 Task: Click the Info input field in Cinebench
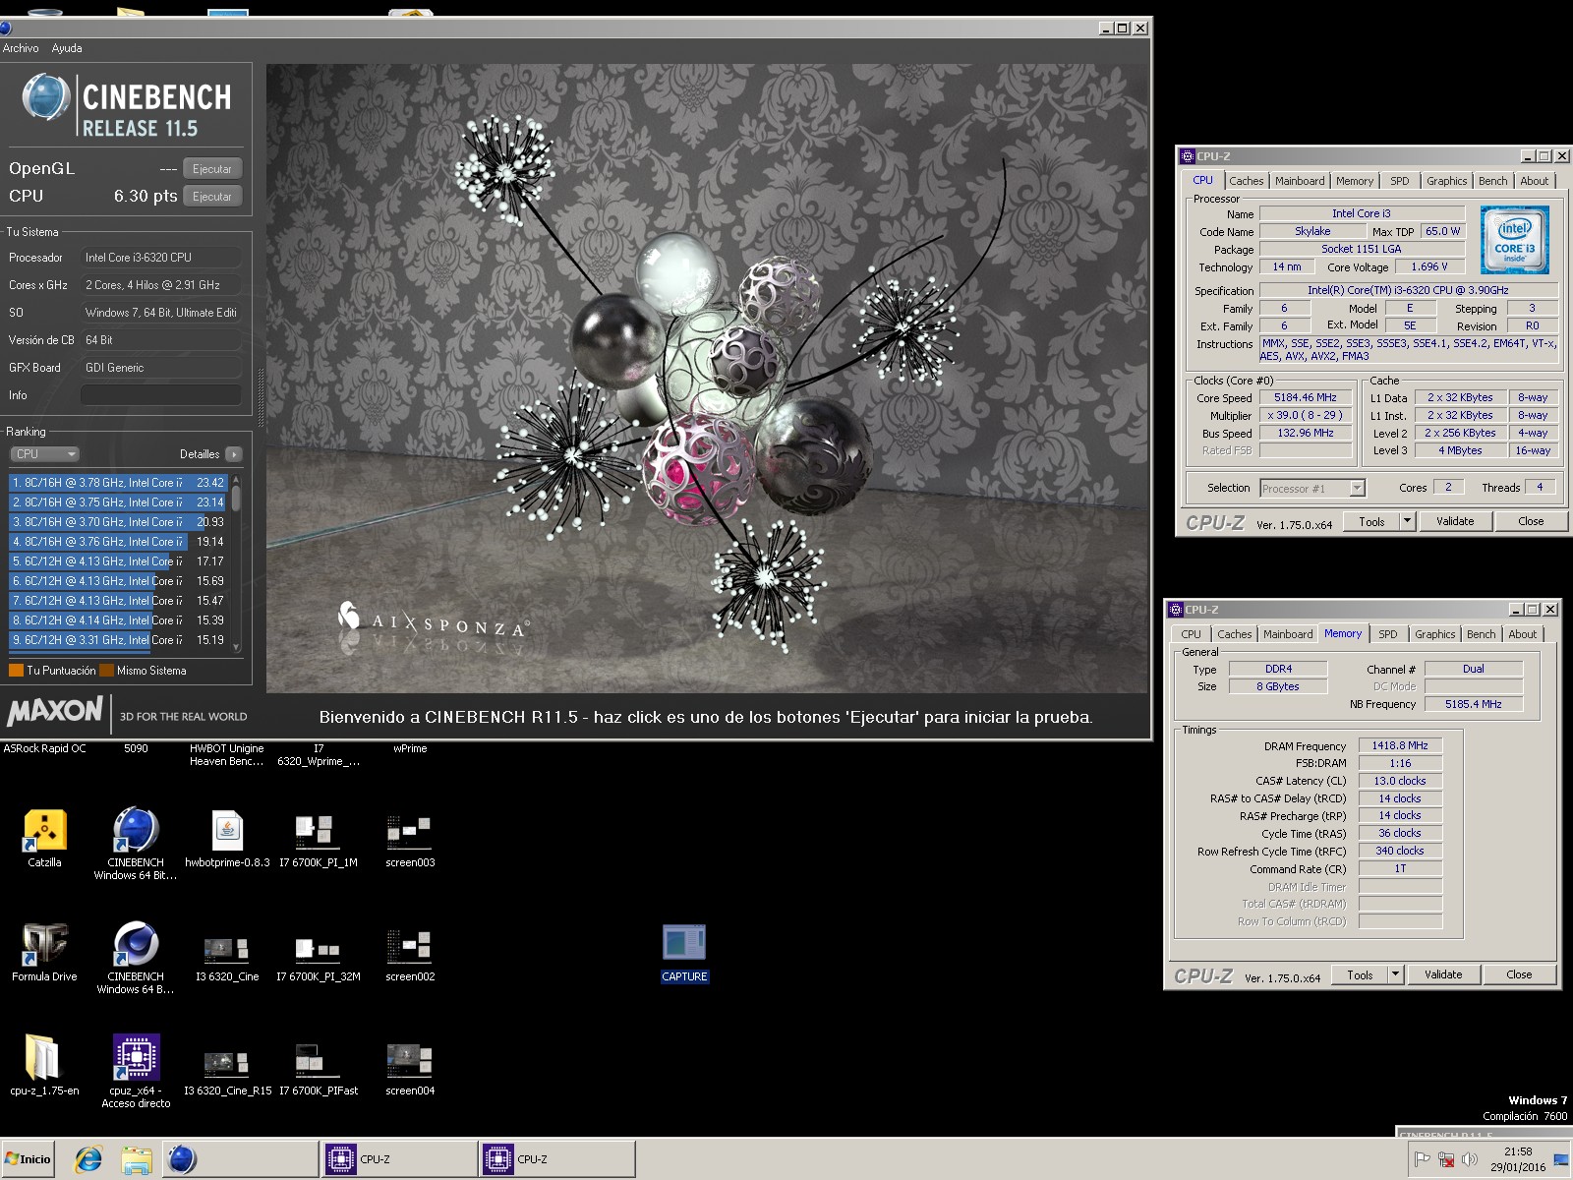(161, 395)
